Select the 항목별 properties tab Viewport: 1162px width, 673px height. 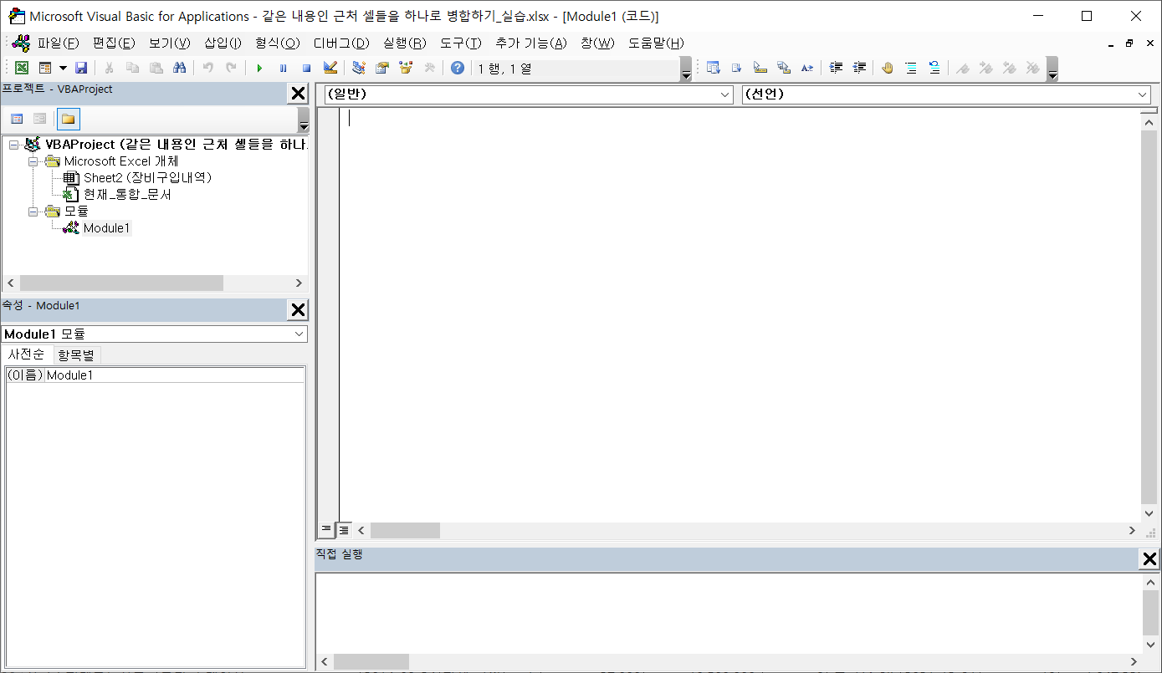76,355
